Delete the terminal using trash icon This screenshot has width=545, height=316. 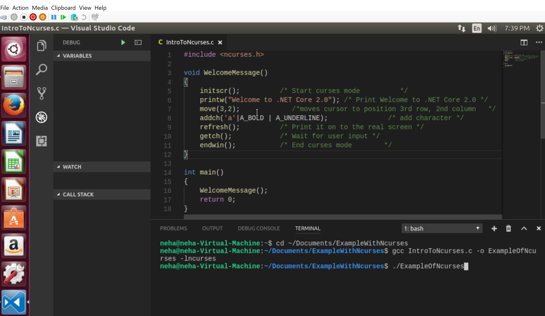click(x=508, y=228)
